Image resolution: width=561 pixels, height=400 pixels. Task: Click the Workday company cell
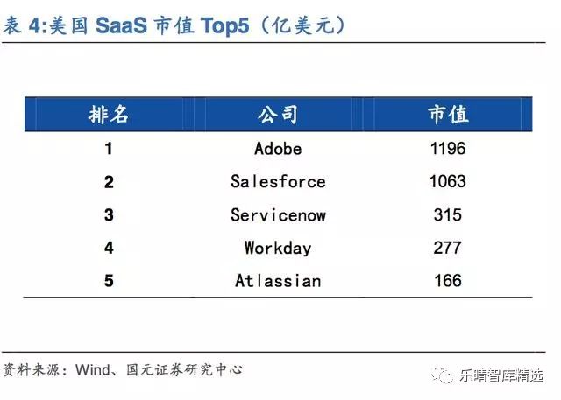pyautogui.click(x=278, y=248)
